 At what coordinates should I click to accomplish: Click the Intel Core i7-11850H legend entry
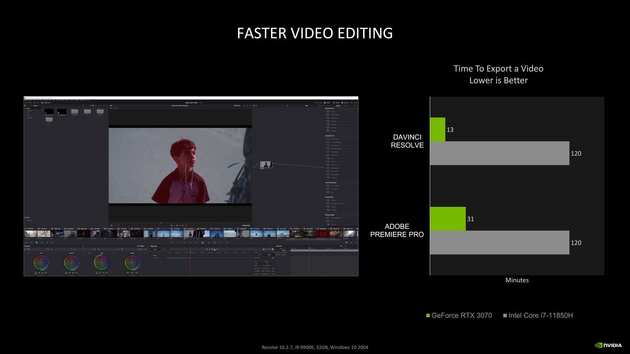538,316
